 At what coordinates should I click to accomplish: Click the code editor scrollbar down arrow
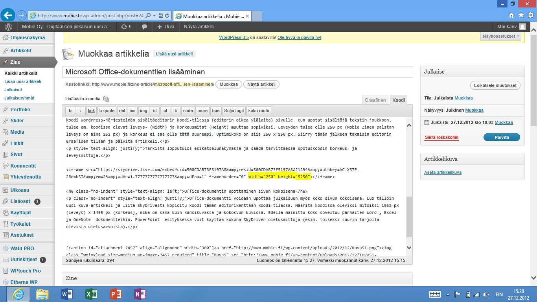tap(409, 248)
